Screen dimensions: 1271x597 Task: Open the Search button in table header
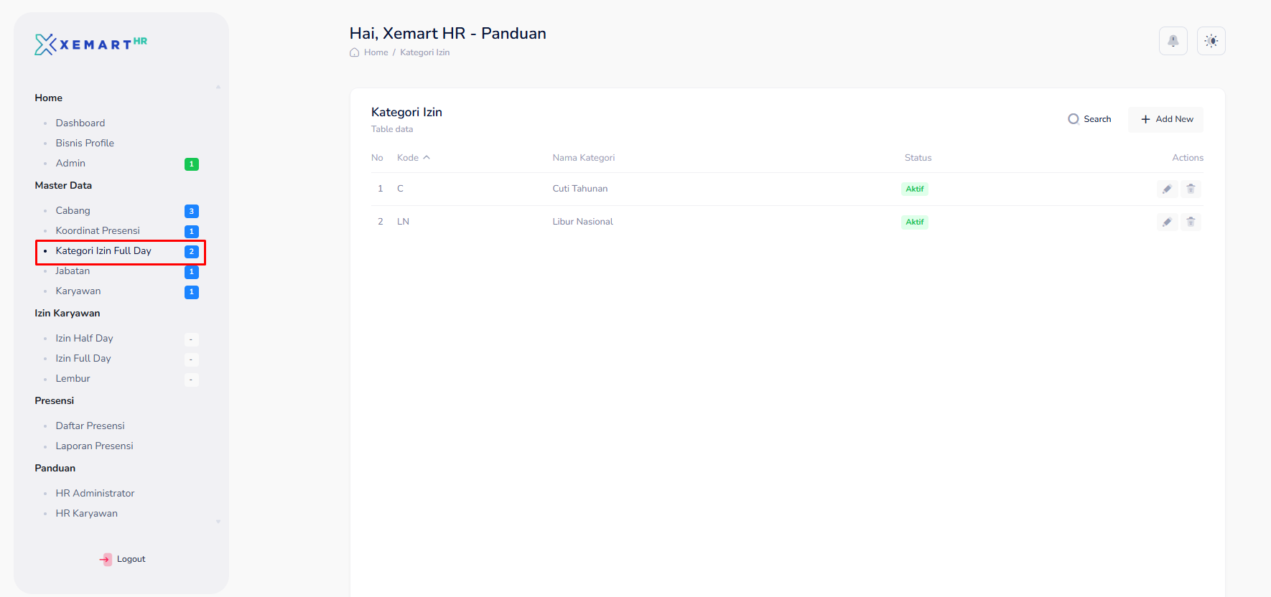pyautogui.click(x=1089, y=119)
